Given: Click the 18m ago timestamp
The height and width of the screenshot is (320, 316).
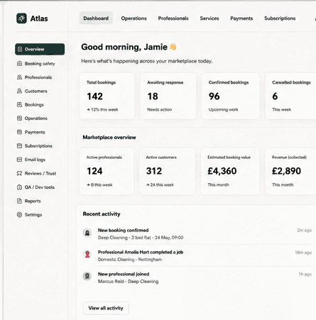Looking at the screenshot, I should coord(303,253).
